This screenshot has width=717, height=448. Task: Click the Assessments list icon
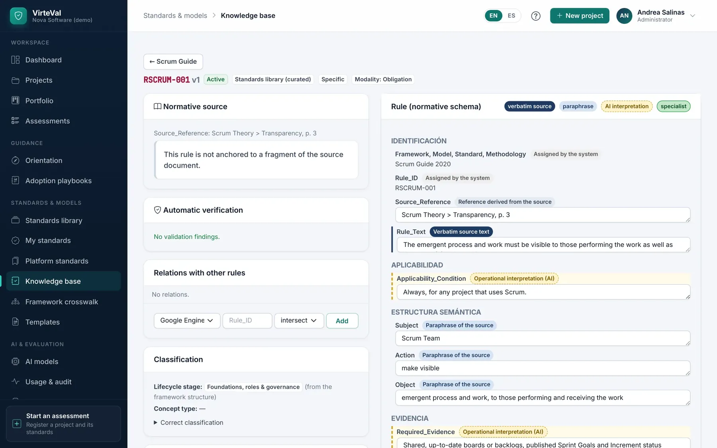pos(16,121)
